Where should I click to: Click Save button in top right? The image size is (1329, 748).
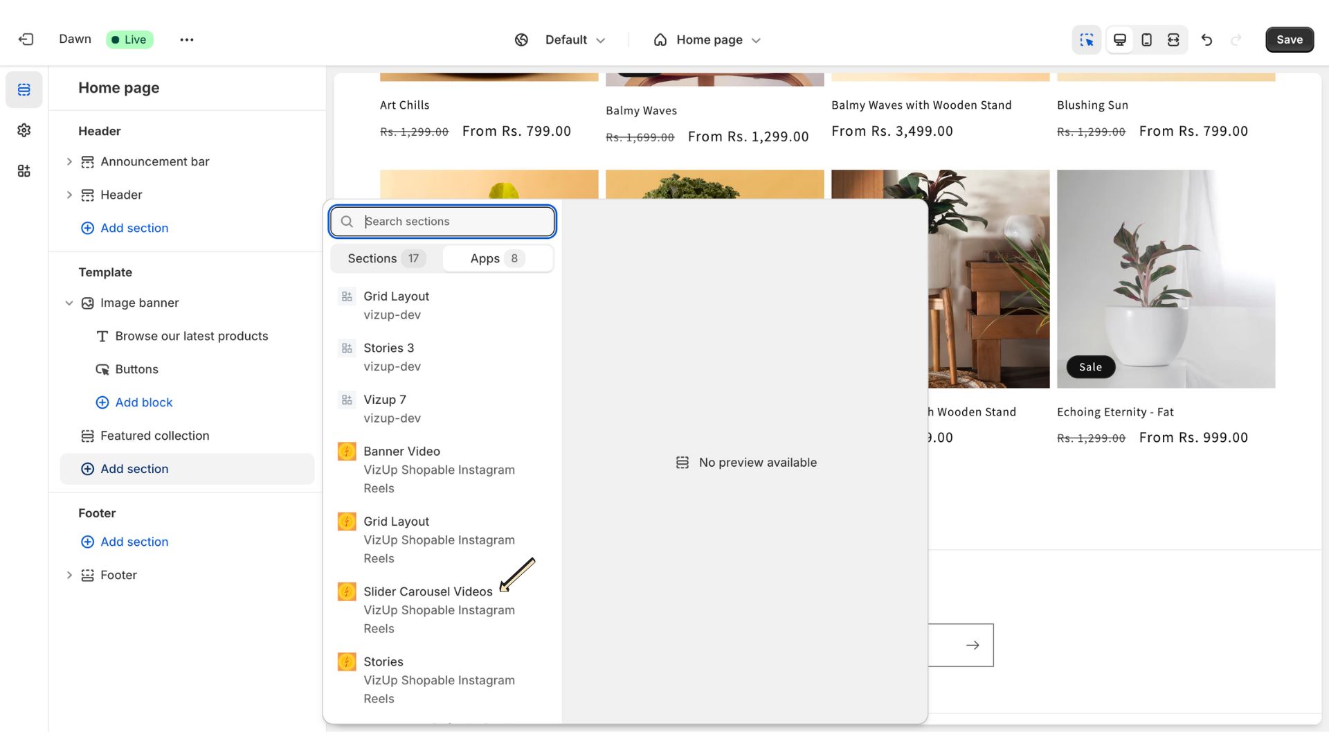(x=1290, y=40)
